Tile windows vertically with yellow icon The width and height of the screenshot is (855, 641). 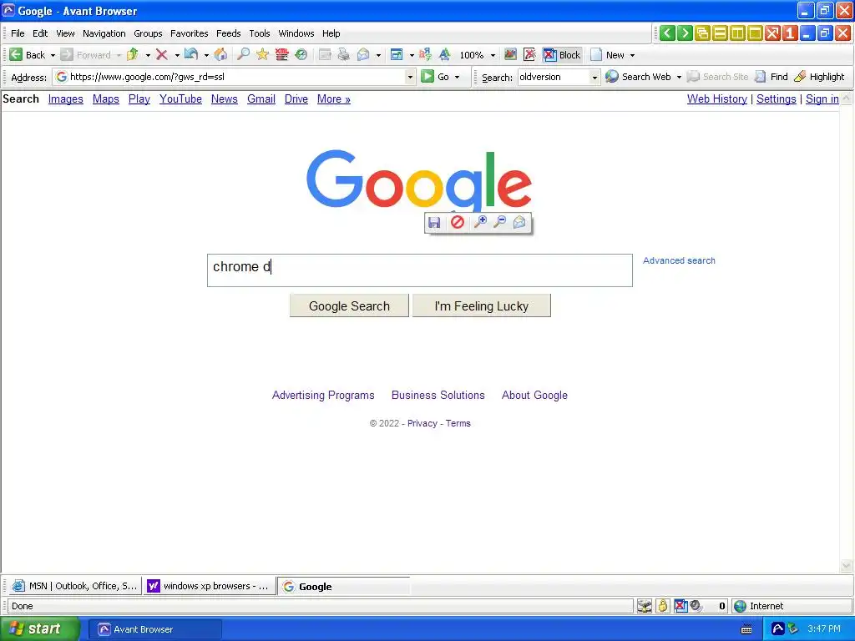pyautogui.click(x=737, y=33)
